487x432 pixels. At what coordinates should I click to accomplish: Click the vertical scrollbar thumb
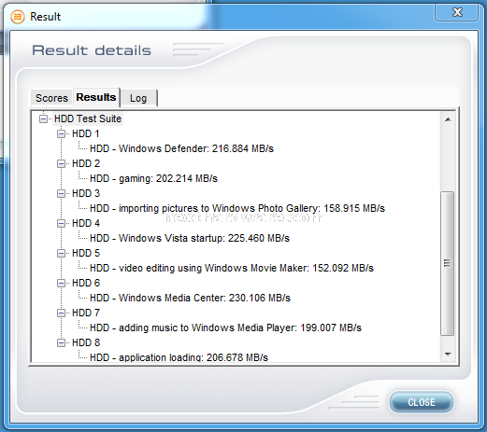(x=448, y=263)
